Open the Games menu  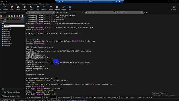(29, 4)
